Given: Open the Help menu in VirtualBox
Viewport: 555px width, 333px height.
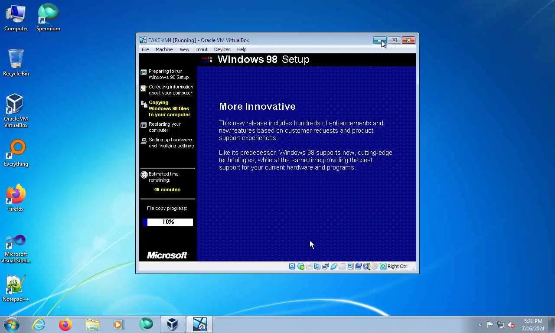Looking at the screenshot, I should click(242, 49).
